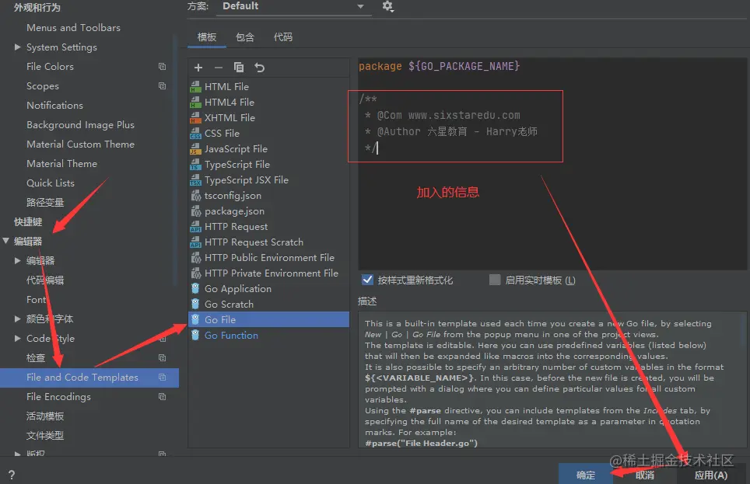The height and width of the screenshot is (484, 750).
Task: Click inside the template code editor
Action: [x=552, y=163]
